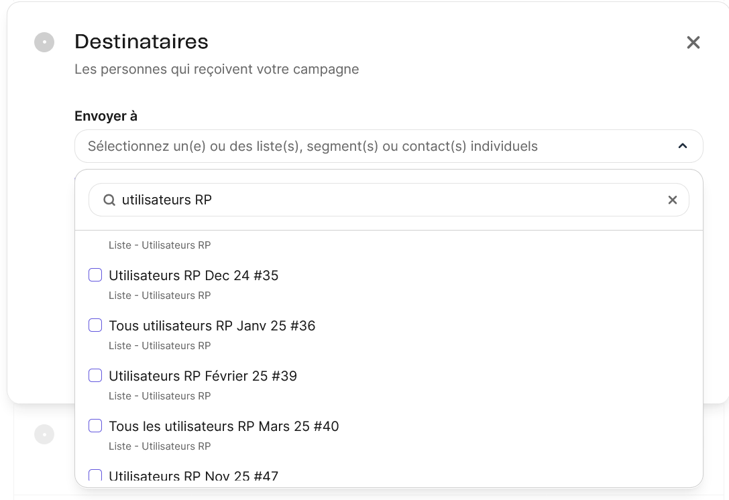This screenshot has height=500, width=729.
Task: Click the Utilisateurs RP Dec 24 #35 label
Action: (x=193, y=275)
